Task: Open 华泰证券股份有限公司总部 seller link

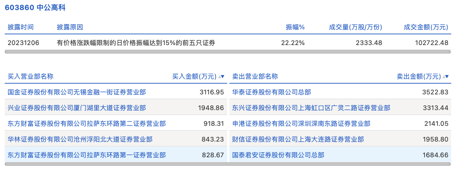Action: tap(271, 92)
